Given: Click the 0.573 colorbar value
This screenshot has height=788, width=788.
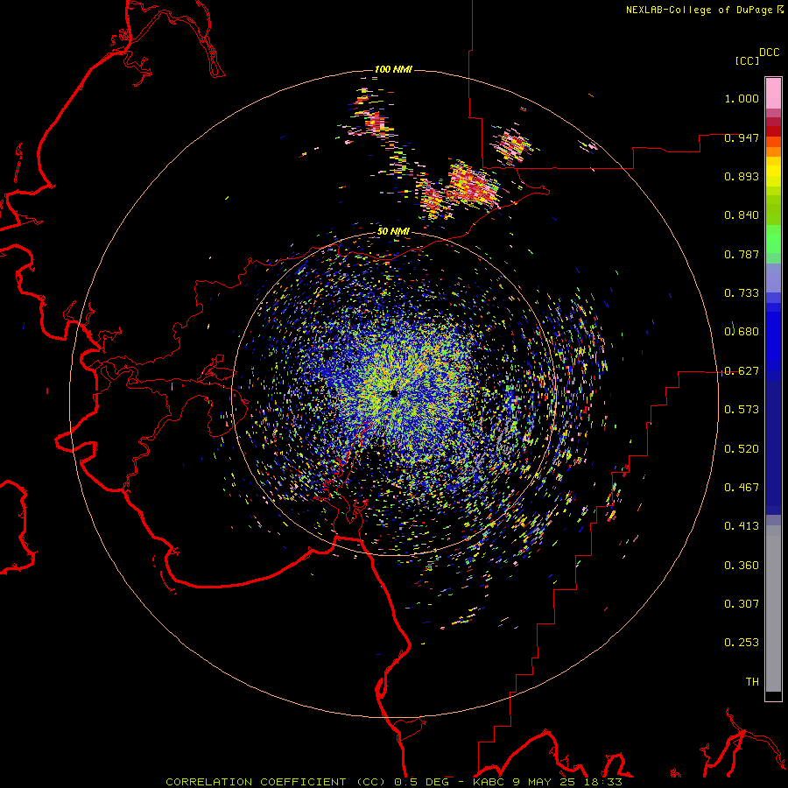Looking at the screenshot, I should [x=742, y=410].
